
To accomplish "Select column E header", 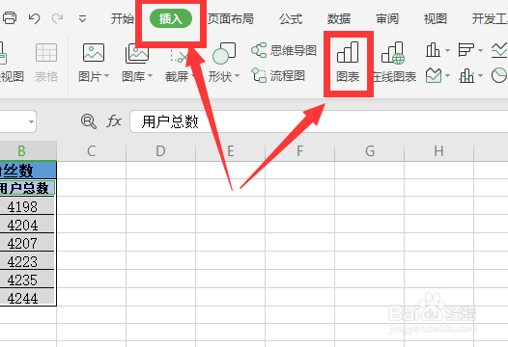I will (231, 151).
